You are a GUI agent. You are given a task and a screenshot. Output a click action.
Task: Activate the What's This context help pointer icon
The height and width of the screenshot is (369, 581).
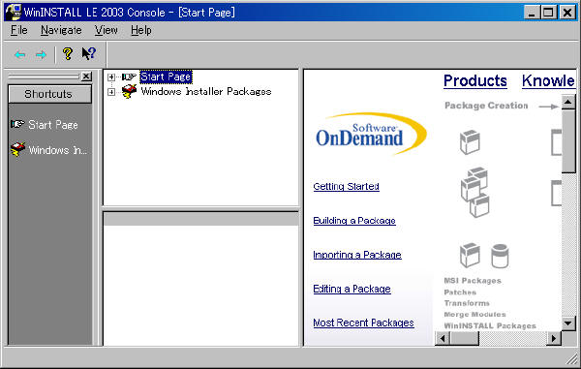point(88,54)
